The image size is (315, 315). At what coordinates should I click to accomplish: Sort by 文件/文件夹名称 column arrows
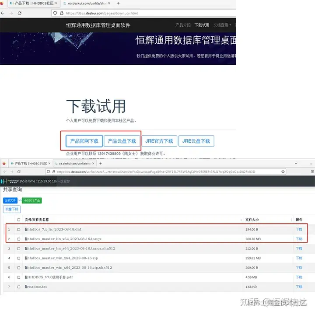[241, 220]
